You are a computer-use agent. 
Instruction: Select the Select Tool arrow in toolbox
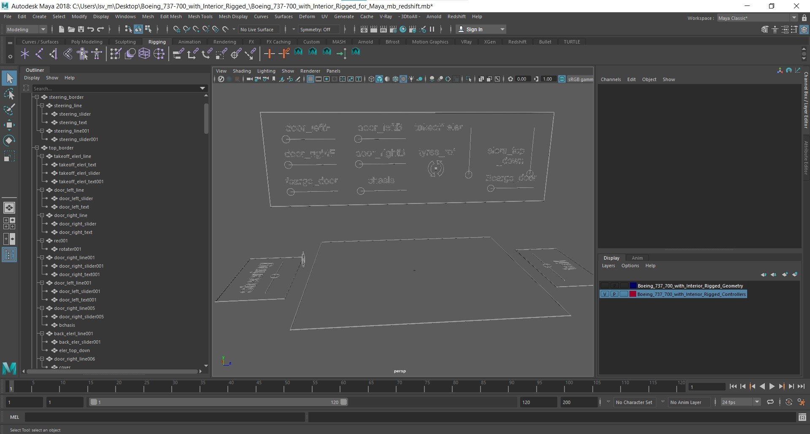[9, 78]
